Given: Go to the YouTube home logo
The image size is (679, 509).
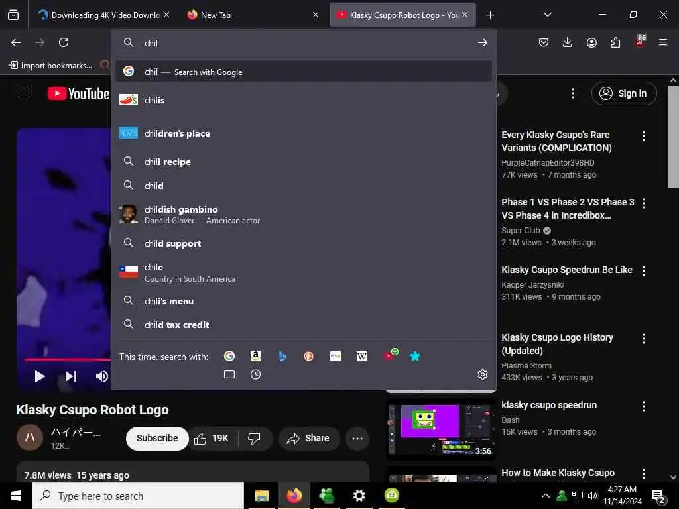Looking at the screenshot, I should 78,94.
